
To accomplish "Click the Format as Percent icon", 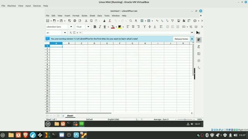I will [x=191, y=27].
